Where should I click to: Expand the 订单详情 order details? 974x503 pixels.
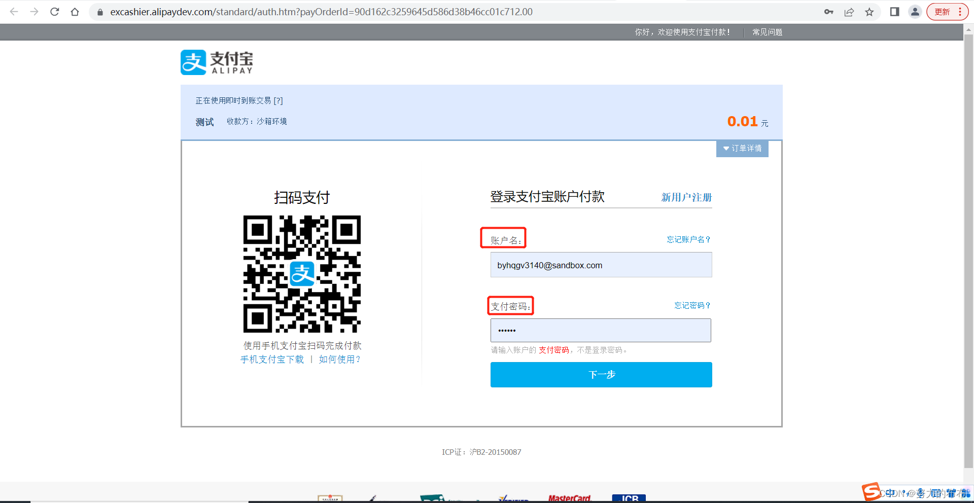(x=742, y=148)
